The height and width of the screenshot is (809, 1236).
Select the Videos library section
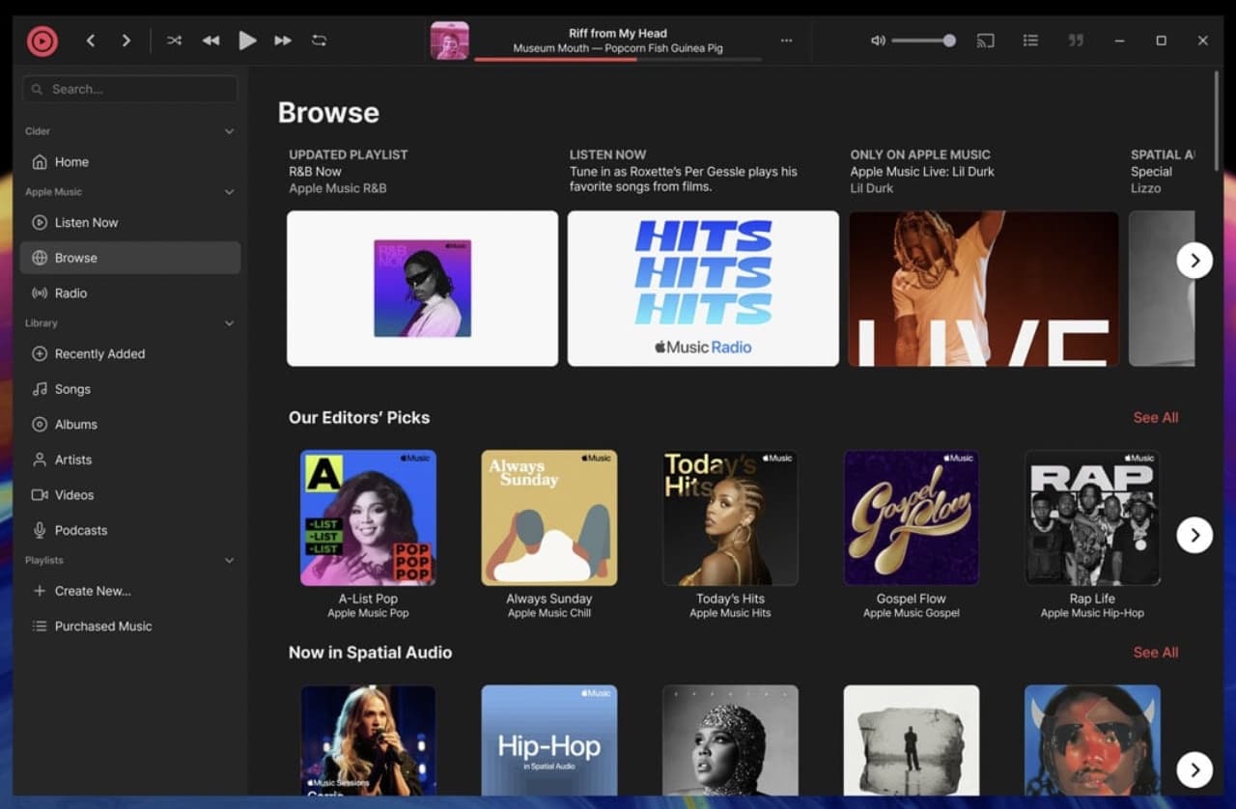pyautogui.click(x=74, y=494)
